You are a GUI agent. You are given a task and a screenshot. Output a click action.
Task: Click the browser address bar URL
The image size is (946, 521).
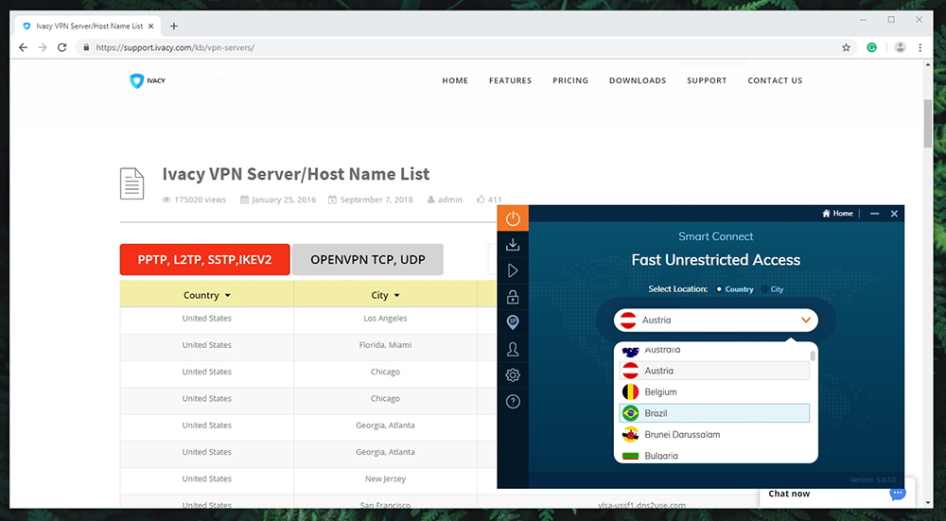[x=175, y=47]
